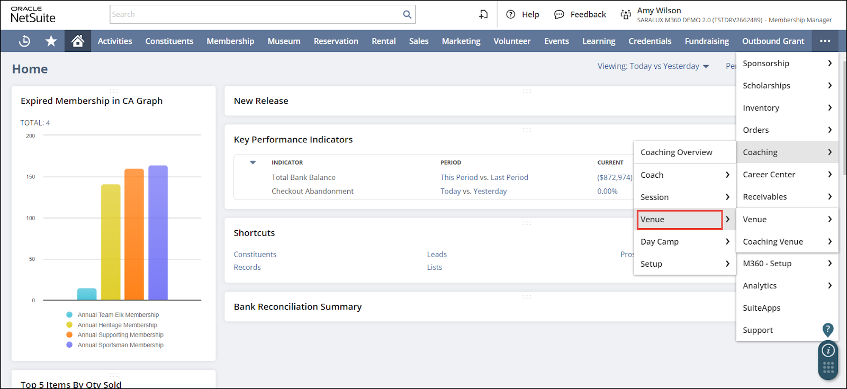Viewport: 847px width, 389px height.
Task: Collapse the Indicator column triangle
Action: click(x=253, y=162)
